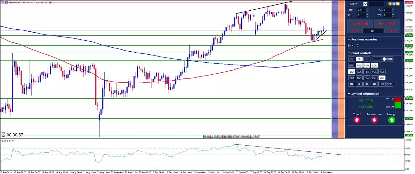Screen dimensions: 415x174
Task: Click the 105.600 green price label
Action: click(x=409, y=99)
